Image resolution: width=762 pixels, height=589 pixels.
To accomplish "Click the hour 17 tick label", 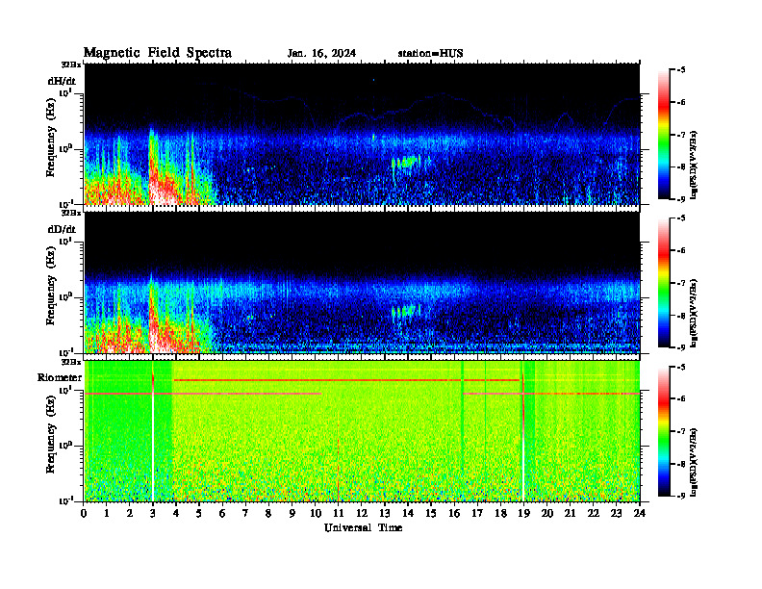I will pos(478,513).
